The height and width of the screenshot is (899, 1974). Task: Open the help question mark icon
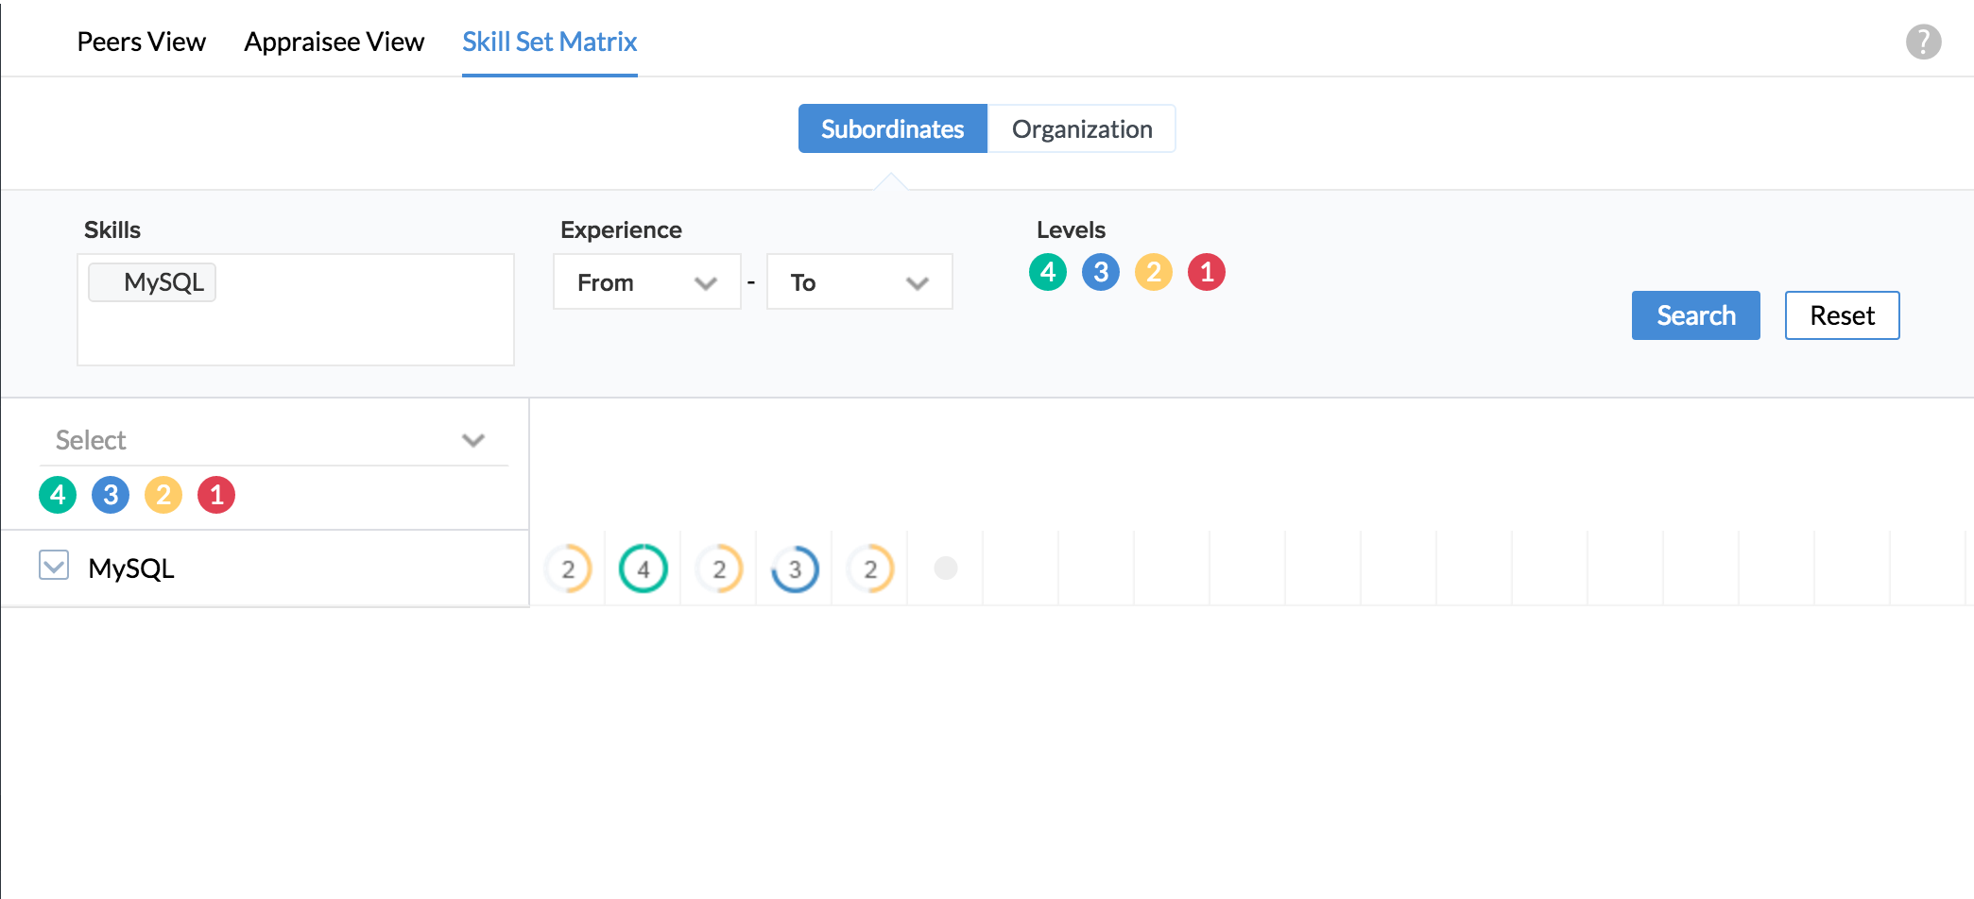[x=1923, y=42]
